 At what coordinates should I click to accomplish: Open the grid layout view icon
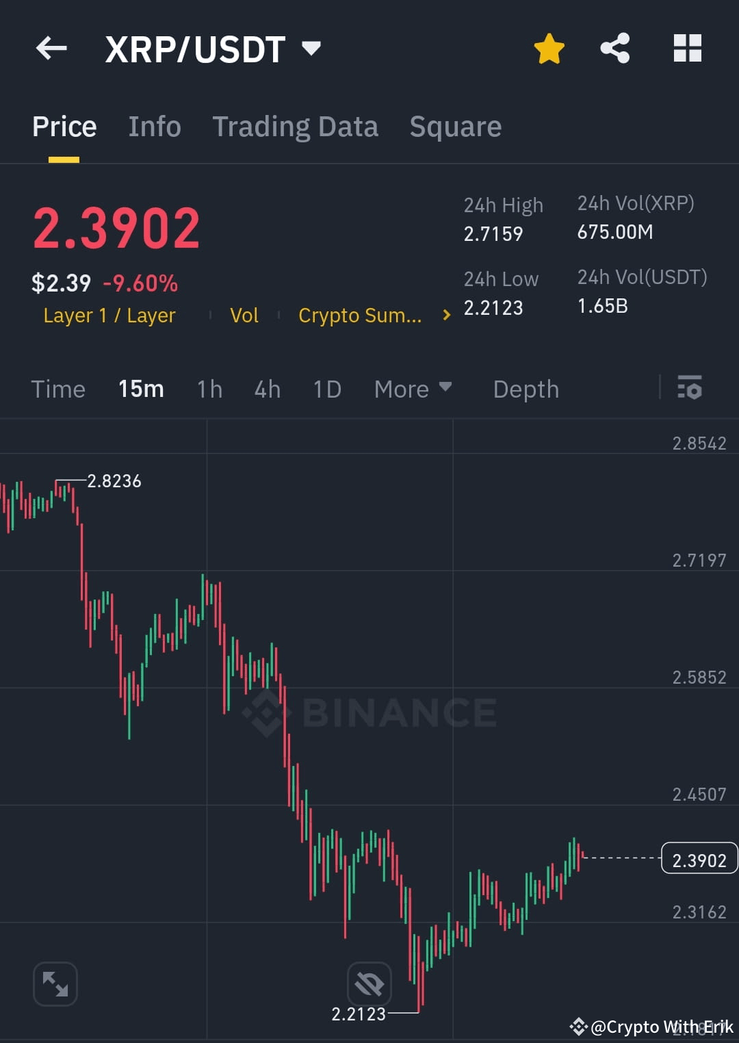click(x=687, y=47)
